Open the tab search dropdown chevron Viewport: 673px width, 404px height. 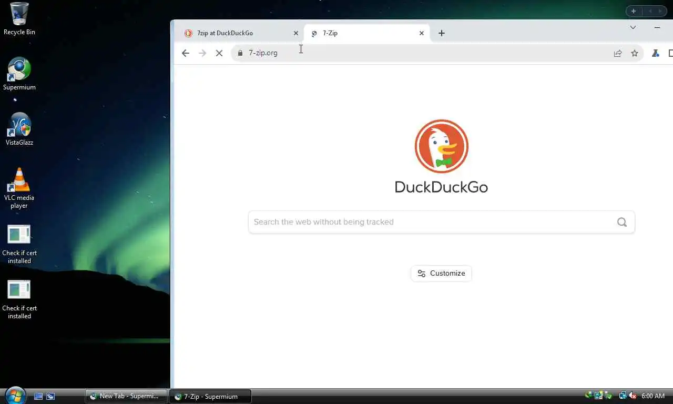pyautogui.click(x=633, y=27)
